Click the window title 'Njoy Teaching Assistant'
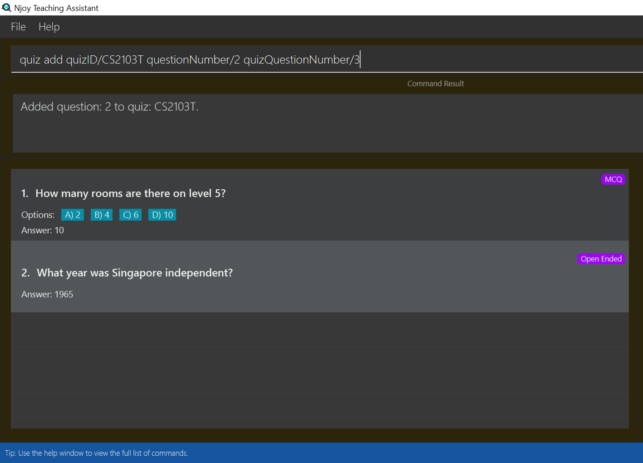 (56, 8)
